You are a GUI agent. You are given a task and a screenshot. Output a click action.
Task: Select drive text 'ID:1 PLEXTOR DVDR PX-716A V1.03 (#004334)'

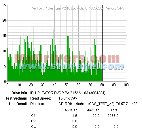68,93
